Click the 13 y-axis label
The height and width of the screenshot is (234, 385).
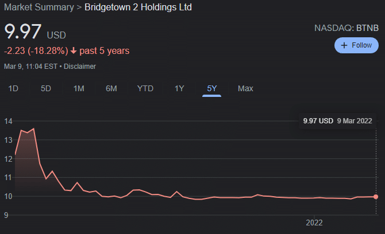coord(8,140)
